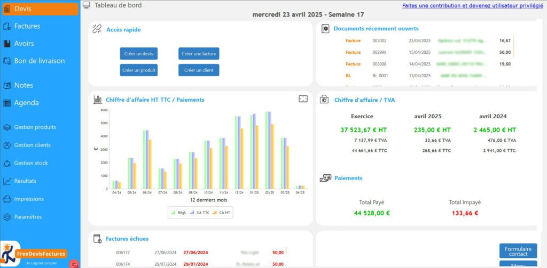Click the Gestion stock icon
Screen dimensions: 547x268
7,163
